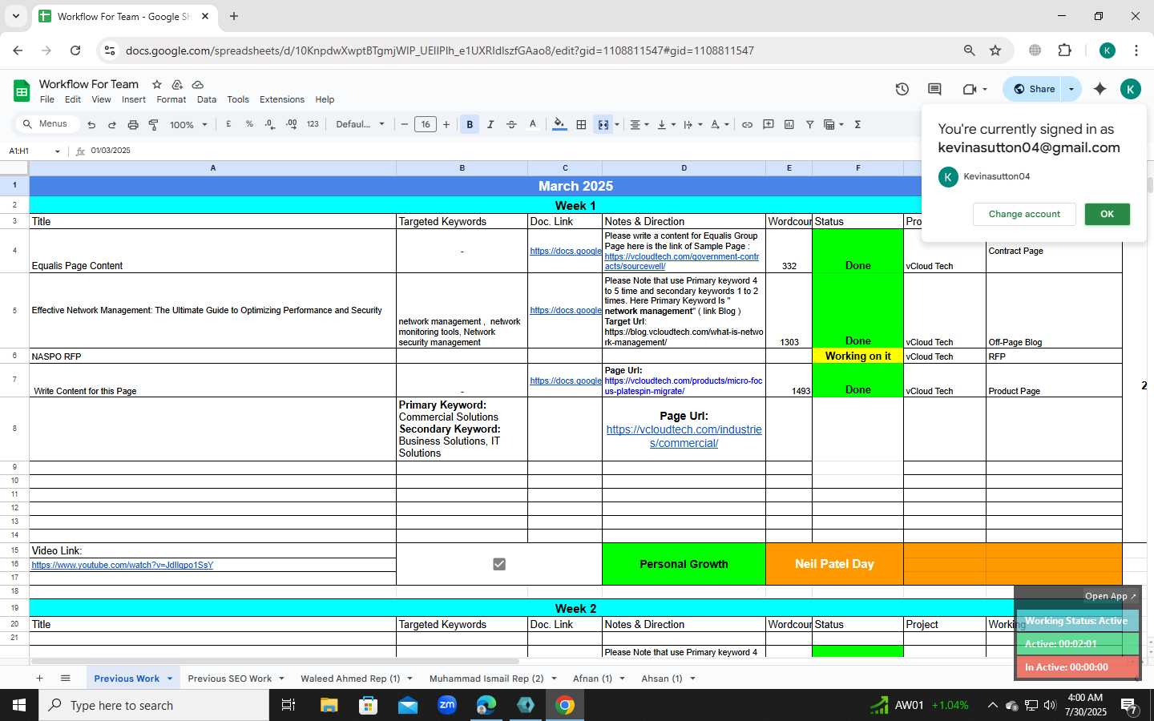Insert link using the toolbar icon
This screenshot has height=721, width=1154.
coord(747,124)
